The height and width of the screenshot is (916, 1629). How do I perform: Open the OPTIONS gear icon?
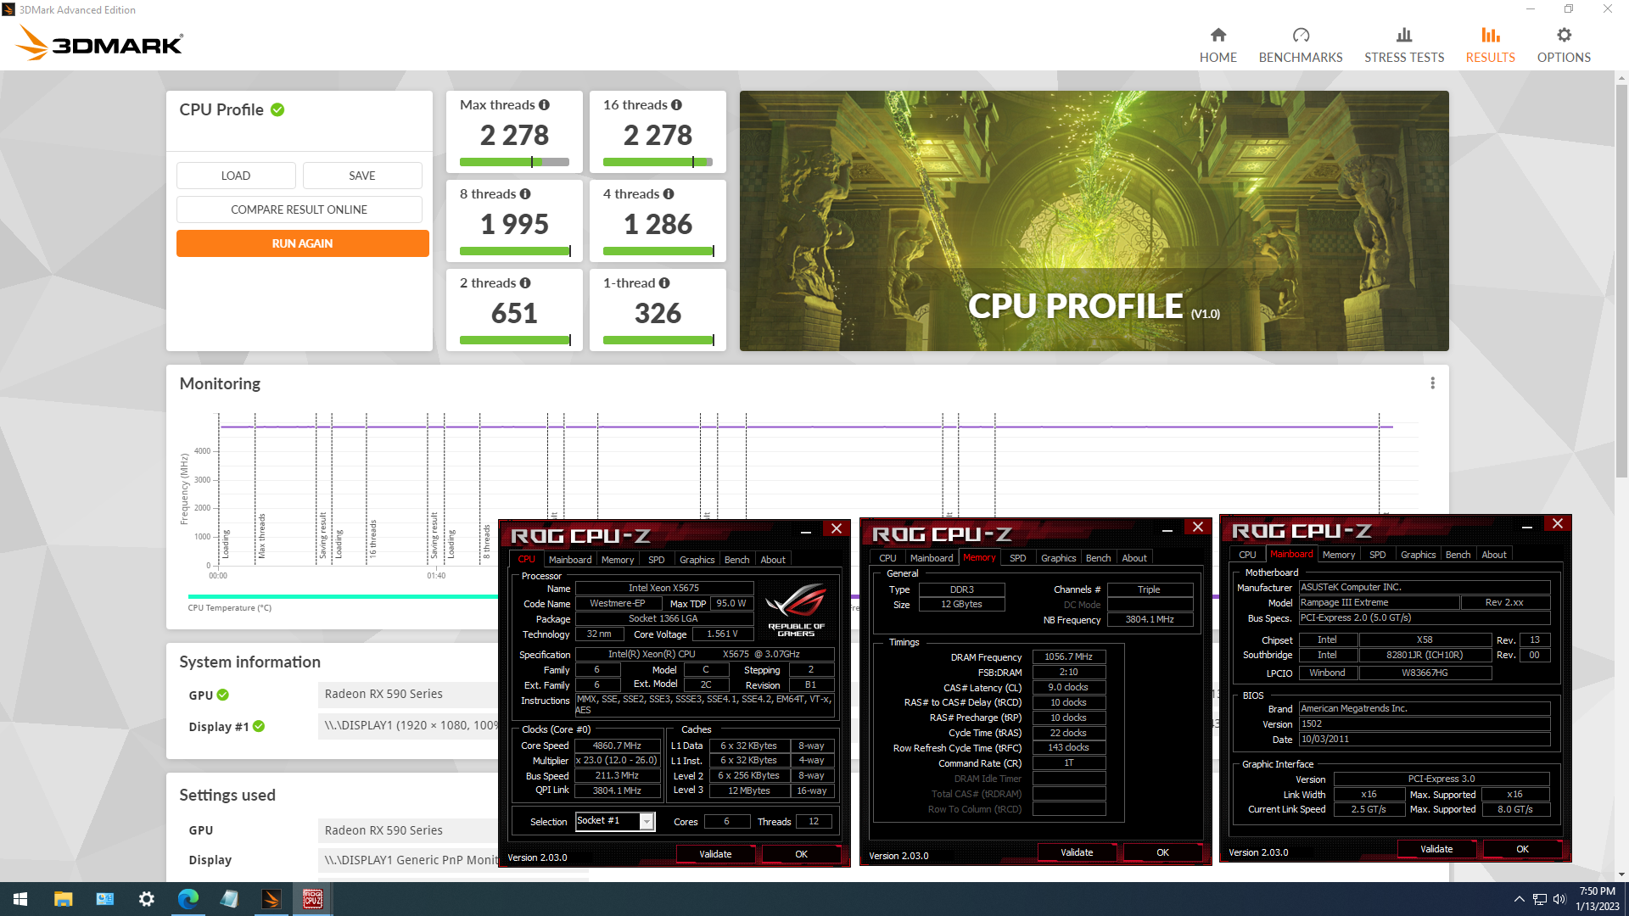point(1564,35)
